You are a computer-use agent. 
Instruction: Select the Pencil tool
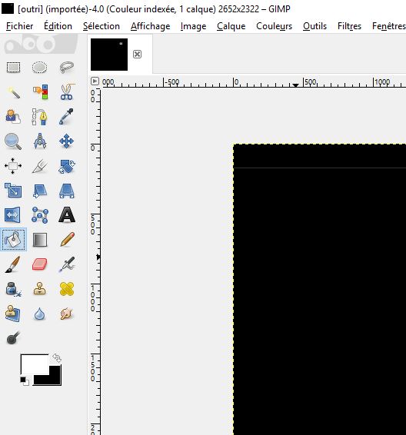(67, 240)
